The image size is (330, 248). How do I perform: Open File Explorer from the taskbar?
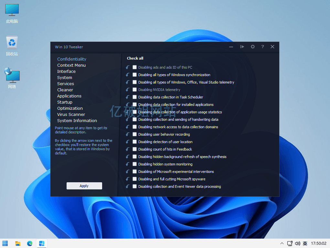[x=18, y=243]
